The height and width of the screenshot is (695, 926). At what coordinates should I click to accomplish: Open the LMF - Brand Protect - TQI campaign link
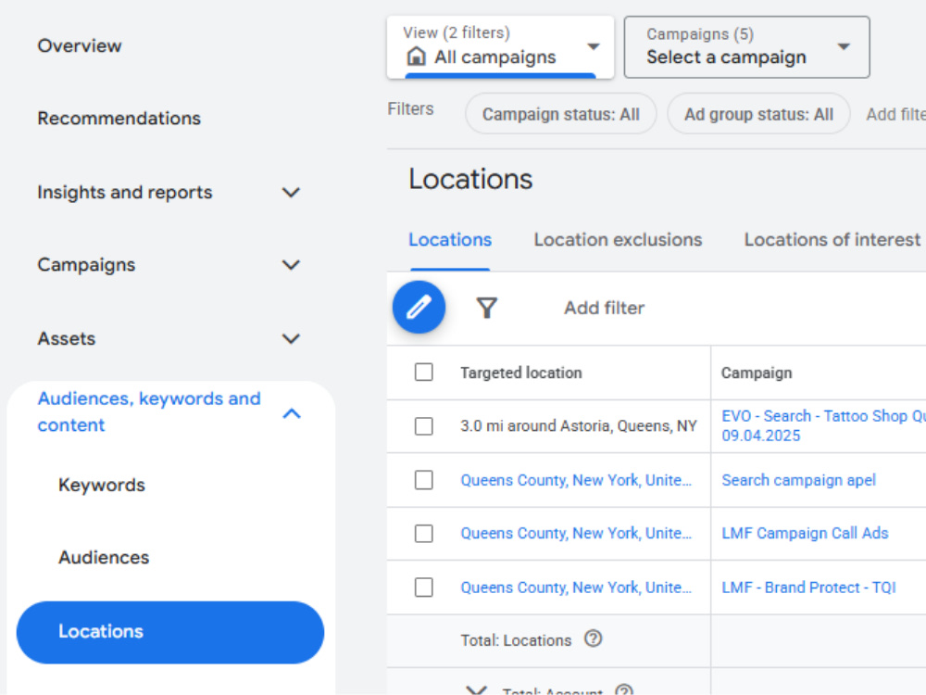coord(808,588)
